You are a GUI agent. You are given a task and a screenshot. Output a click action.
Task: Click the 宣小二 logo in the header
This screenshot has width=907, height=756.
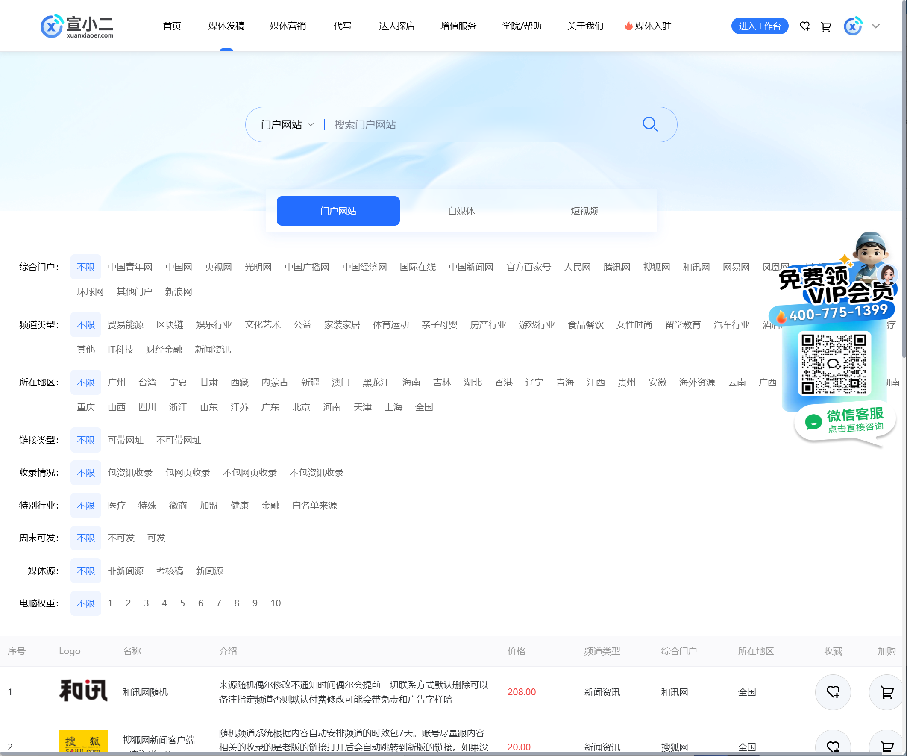[77, 26]
